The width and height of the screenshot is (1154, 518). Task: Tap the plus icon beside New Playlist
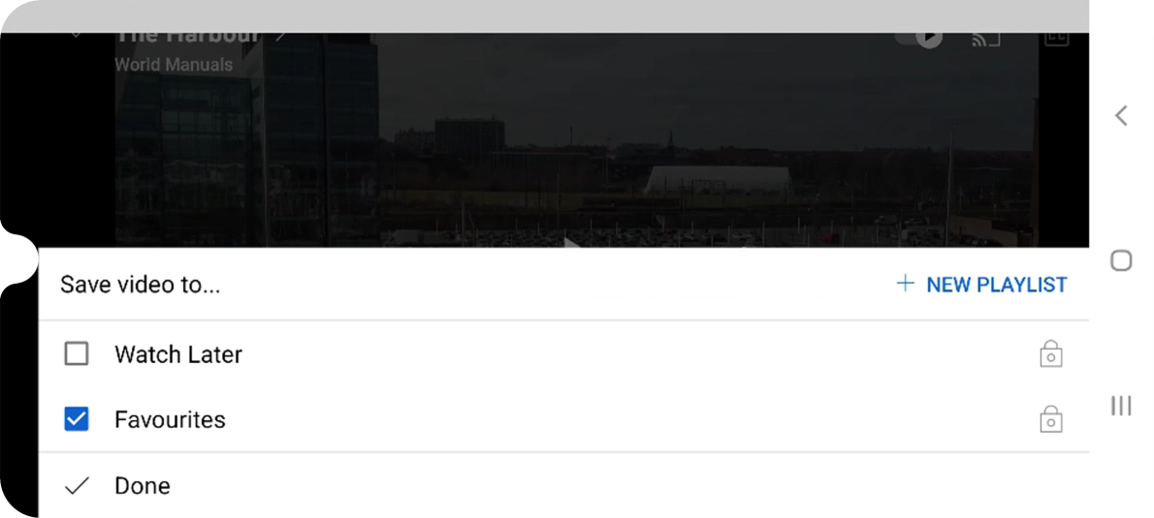tap(905, 284)
